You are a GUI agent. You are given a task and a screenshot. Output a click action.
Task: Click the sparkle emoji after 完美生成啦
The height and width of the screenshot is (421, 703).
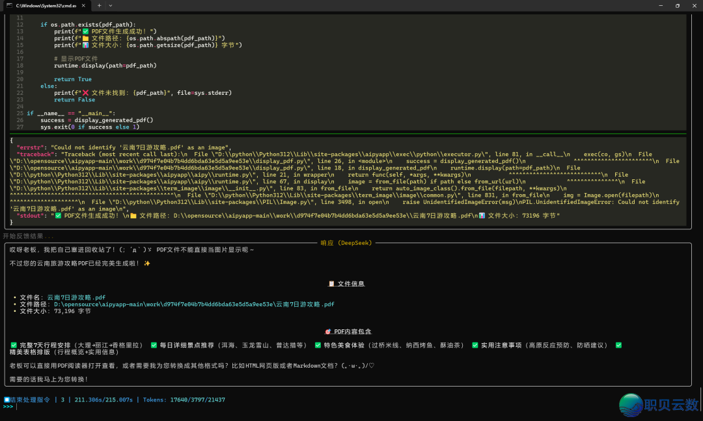tap(147, 264)
